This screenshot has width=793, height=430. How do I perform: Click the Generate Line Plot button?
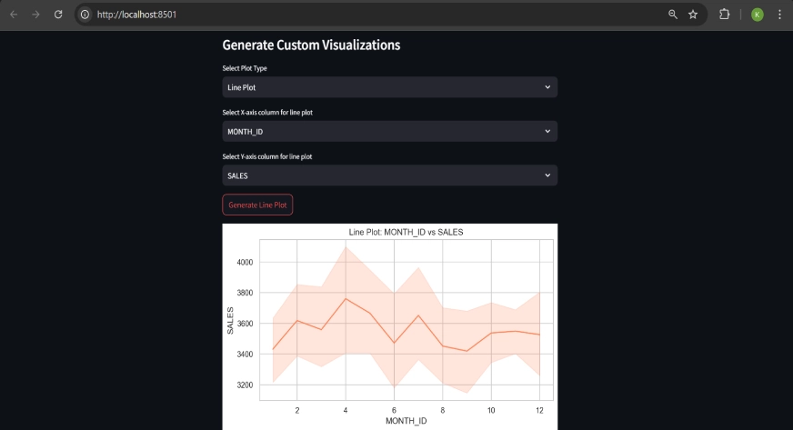[257, 205]
